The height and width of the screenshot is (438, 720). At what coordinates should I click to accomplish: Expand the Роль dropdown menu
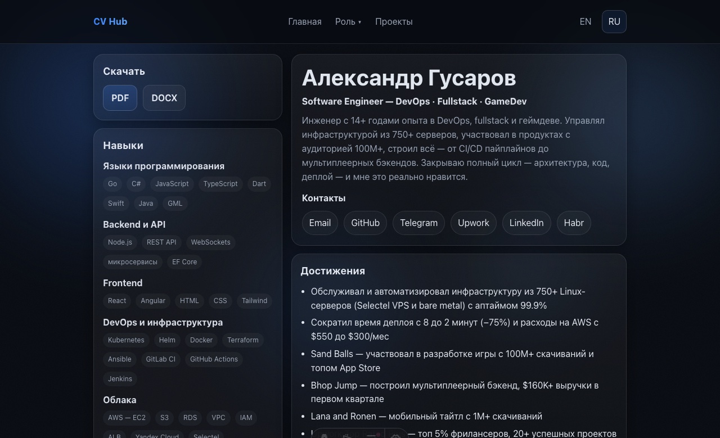coord(348,21)
